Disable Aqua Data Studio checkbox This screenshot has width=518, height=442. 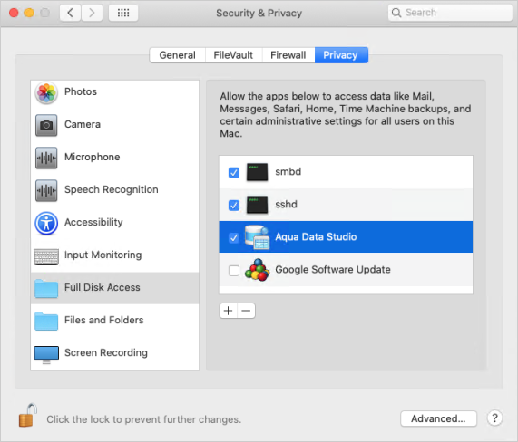tap(234, 238)
